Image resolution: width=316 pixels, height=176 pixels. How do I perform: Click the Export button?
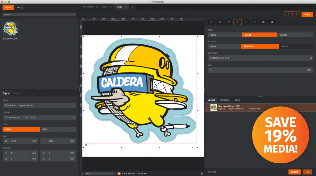click(x=294, y=172)
